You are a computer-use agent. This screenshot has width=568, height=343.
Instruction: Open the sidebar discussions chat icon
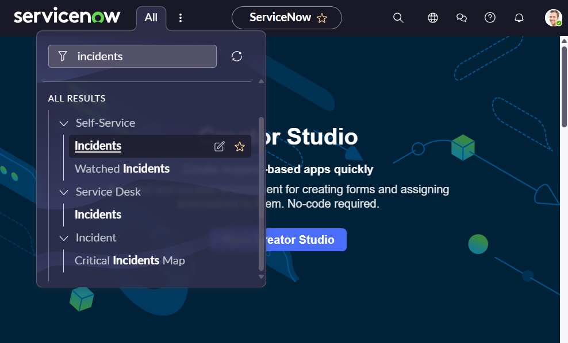(x=461, y=18)
